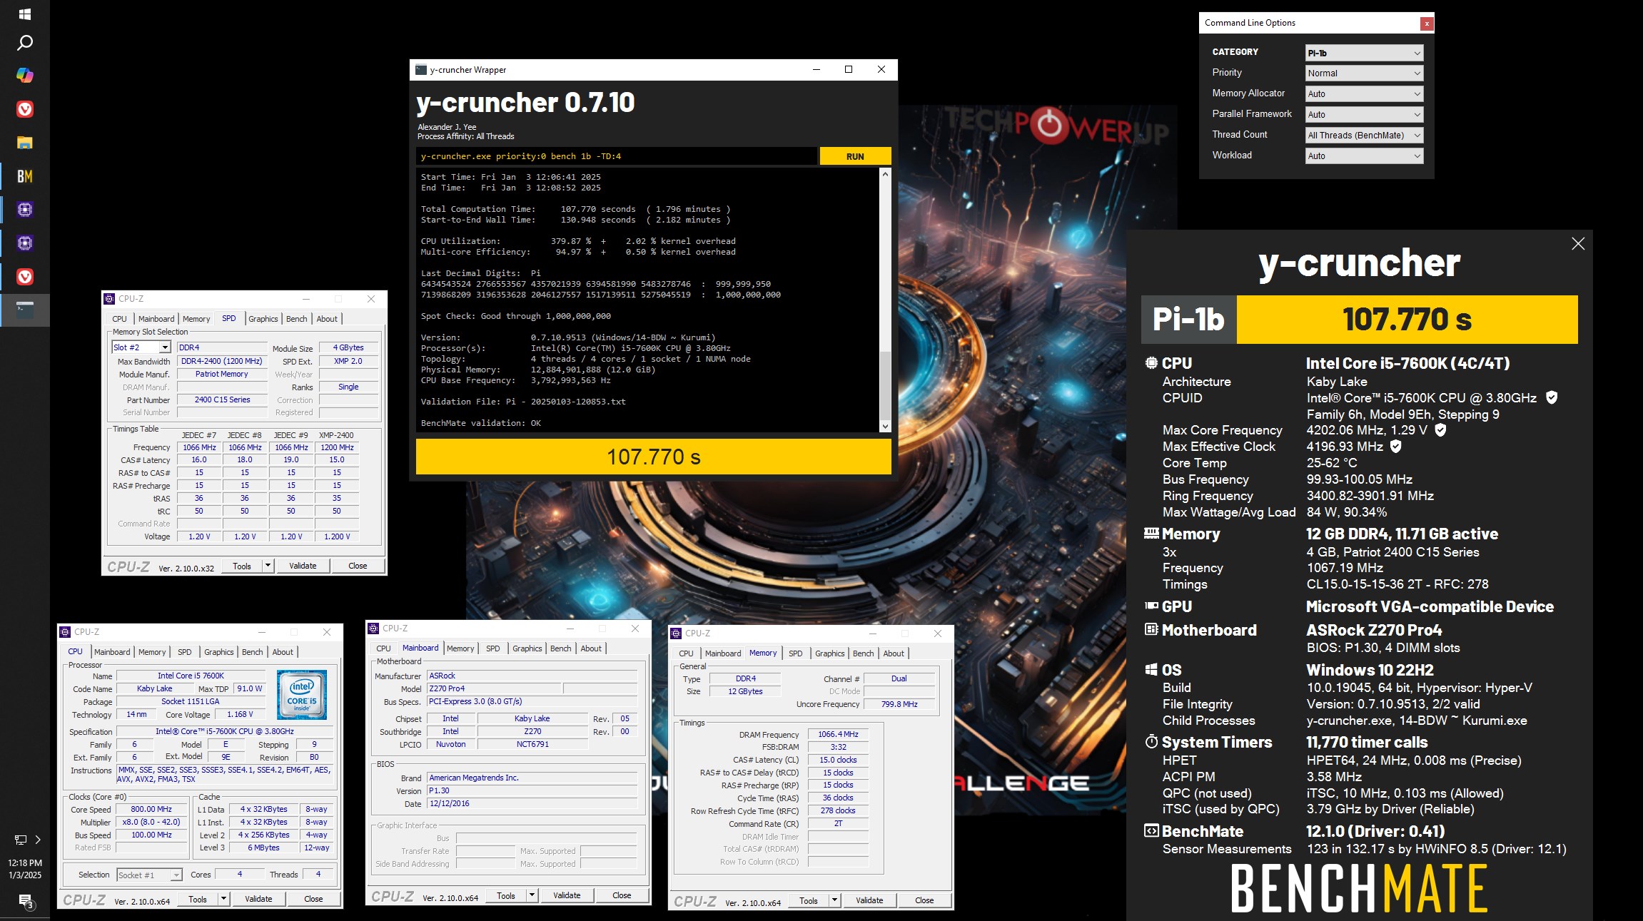Image resolution: width=1643 pixels, height=921 pixels.
Task: Open the Priority dropdown set to Normal
Action: (x=1364, y=73)
